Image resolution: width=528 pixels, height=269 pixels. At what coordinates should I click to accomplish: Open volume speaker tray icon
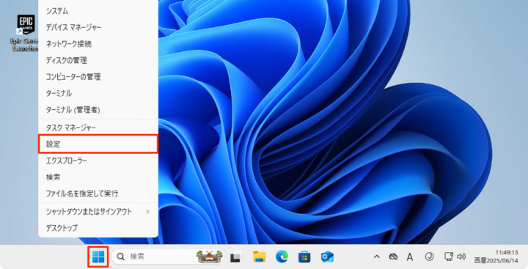461,257
